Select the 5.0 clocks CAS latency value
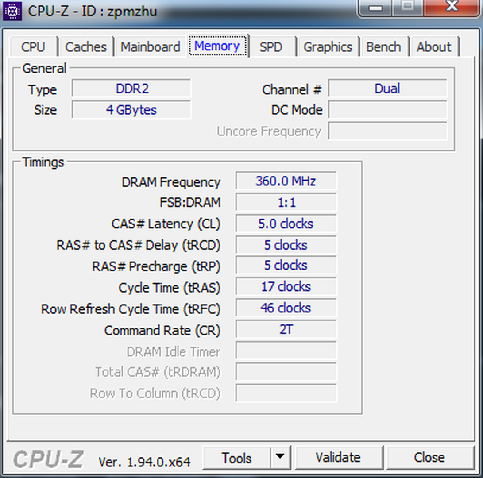The image size is (483, 478). click(286, 224)
